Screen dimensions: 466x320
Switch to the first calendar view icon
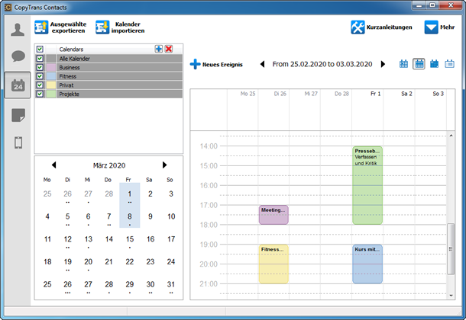(x=403, y=64)
